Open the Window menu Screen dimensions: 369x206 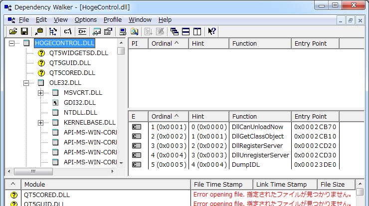pos(140,20)
